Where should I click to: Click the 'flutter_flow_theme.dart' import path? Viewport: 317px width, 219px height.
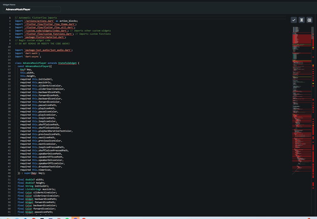tap(50, 24)
